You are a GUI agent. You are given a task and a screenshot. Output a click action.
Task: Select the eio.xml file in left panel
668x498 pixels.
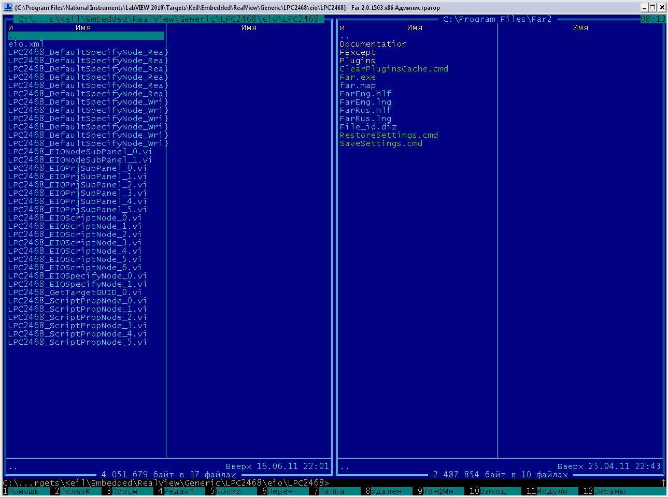pos(26,44)
